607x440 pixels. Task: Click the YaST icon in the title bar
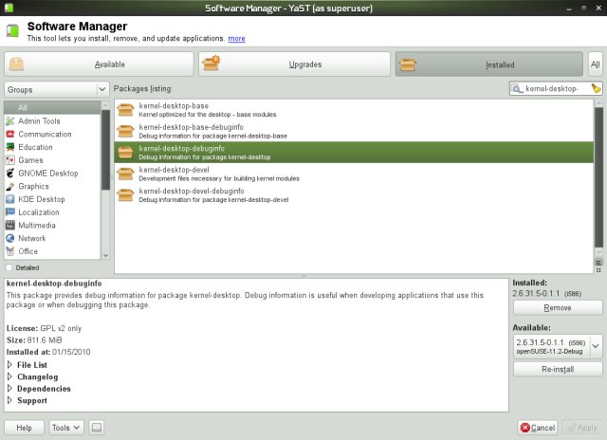pyautogui.click(x=9, y=8)
